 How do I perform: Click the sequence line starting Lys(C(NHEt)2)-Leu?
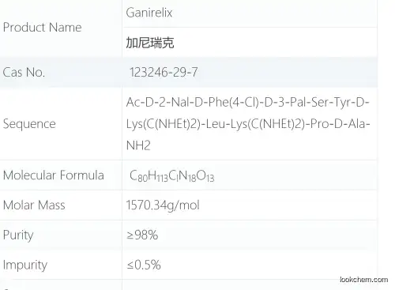point(248,124)
